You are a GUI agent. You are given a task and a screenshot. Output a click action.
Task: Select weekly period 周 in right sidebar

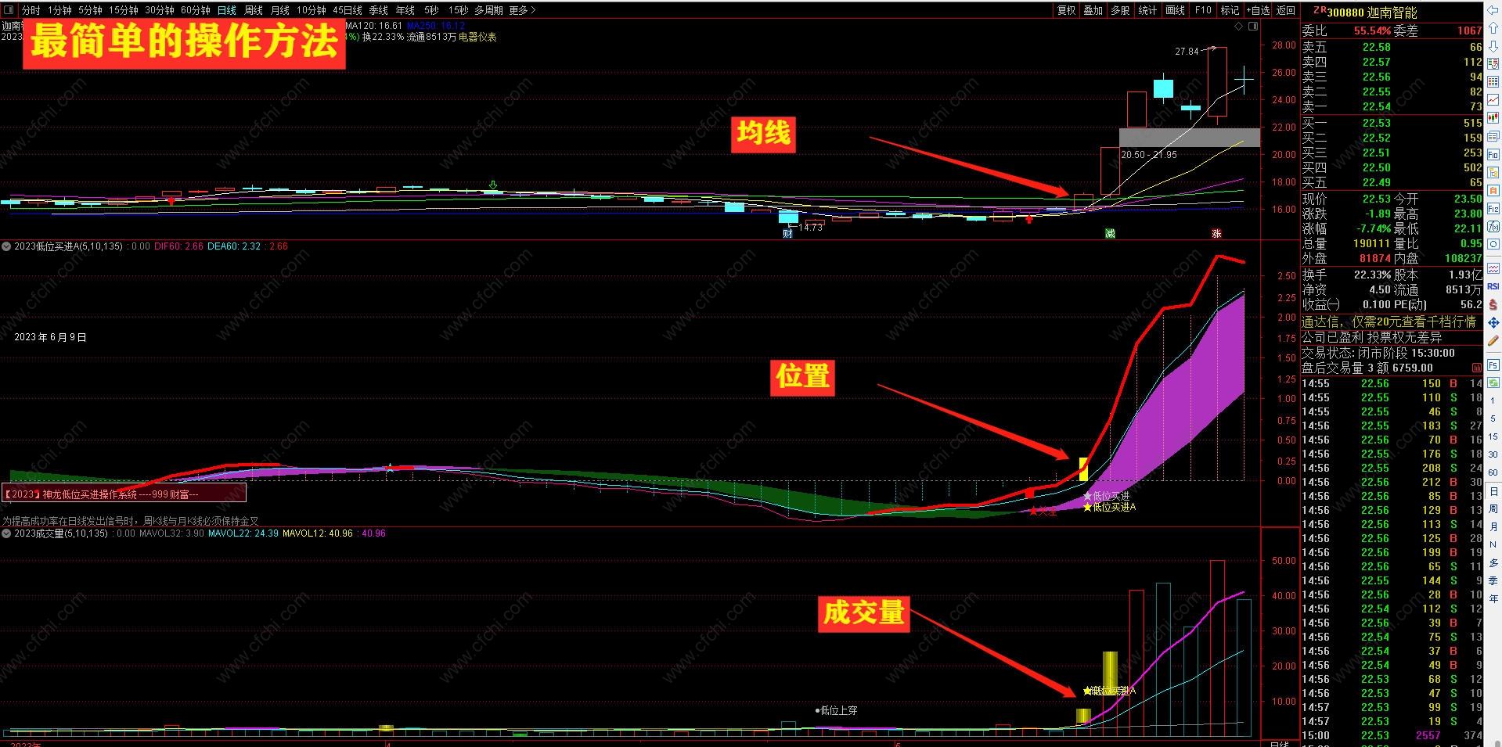click(x=1493, y=509)
